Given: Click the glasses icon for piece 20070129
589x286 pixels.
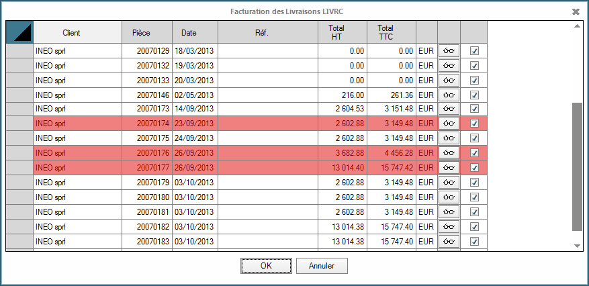Looking at the screenshot, I should pyautogui.click(x=449, y=50).
